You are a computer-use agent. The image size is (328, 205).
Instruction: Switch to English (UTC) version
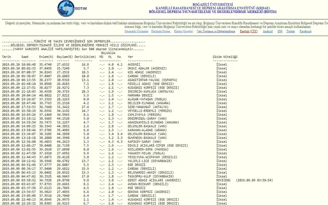point(249,31)
